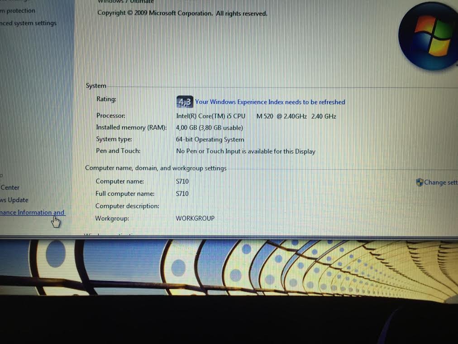Click the 'Computer description:' label
The width and height of the screenshot is (458, 344).
point(127,206)
